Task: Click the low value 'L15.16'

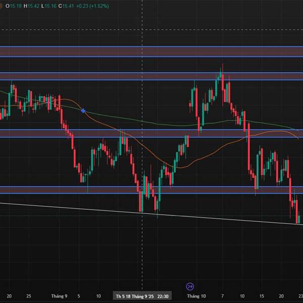Action: coord(48,6)
